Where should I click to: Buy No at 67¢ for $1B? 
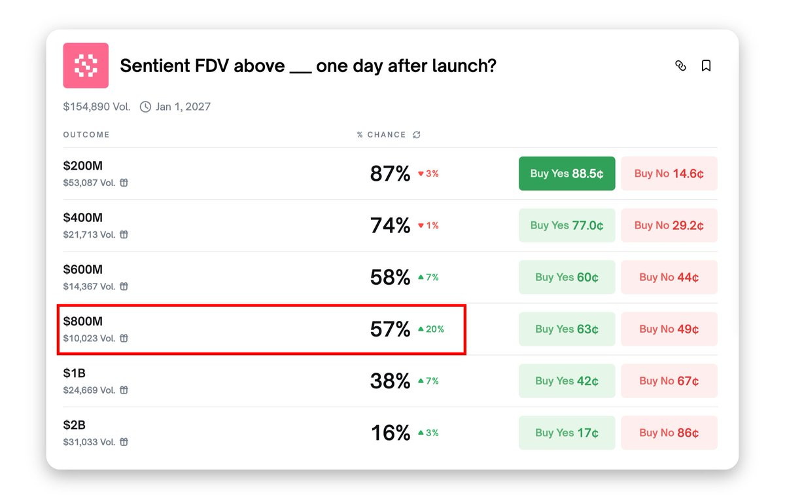point(669,381)
